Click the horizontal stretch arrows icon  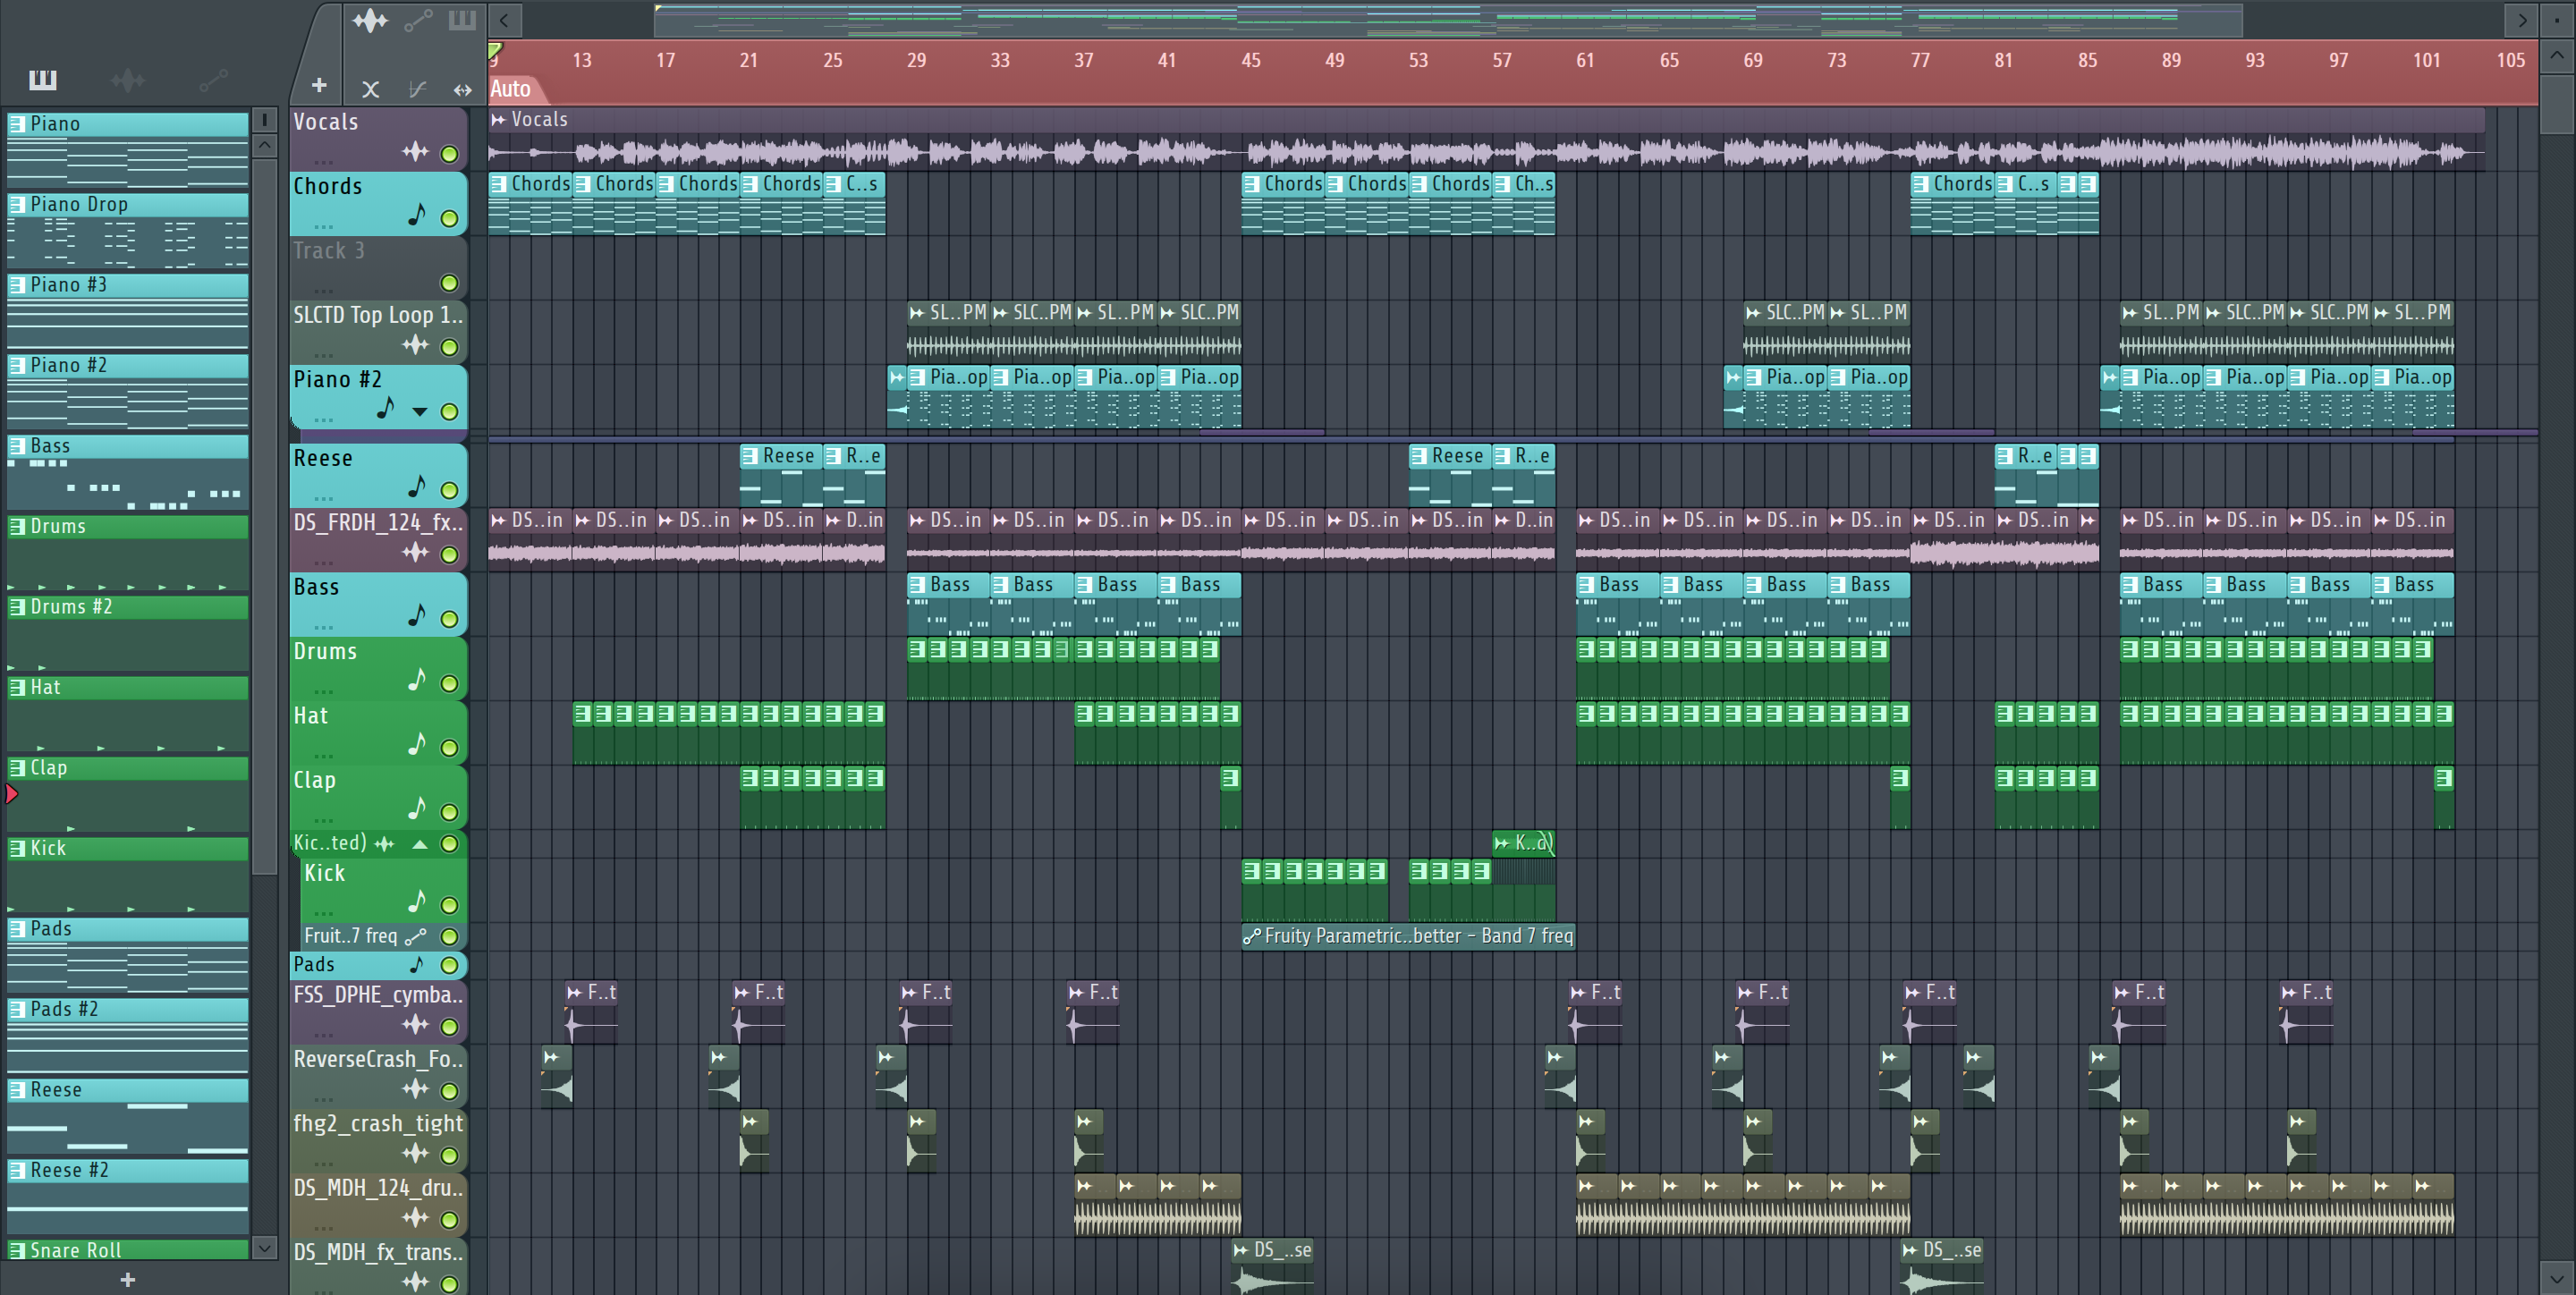click(x=462, y=90)
